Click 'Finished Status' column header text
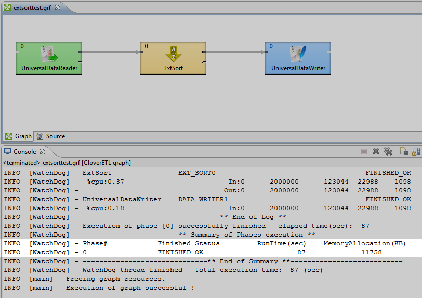The width and height of the screenshot is (422, 298). (189, 243)
